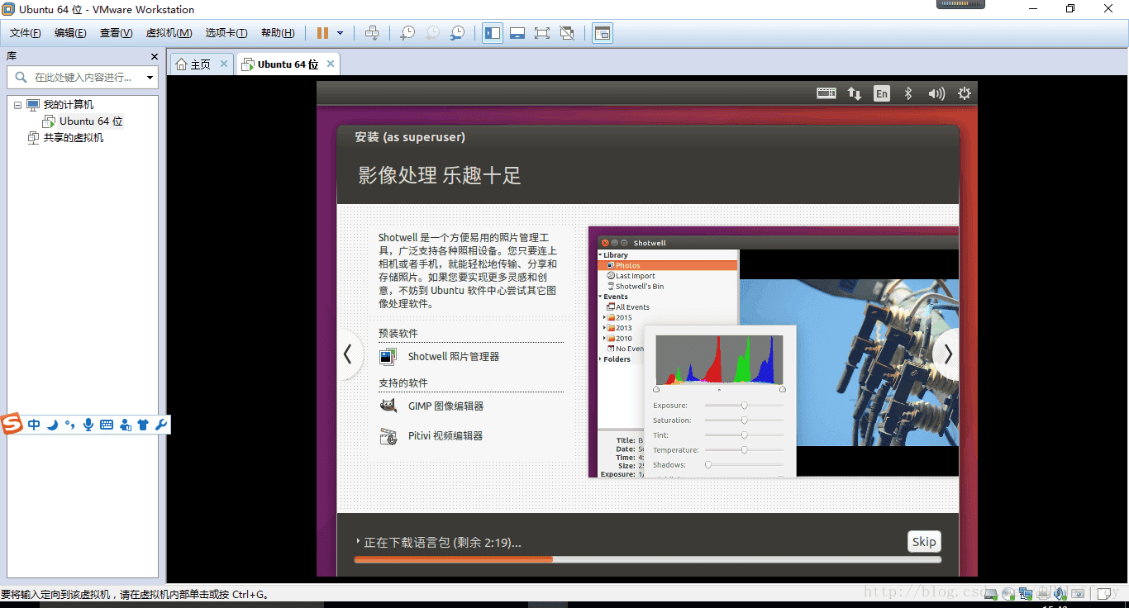Click the printer status icon
The height and width of the screenshot is (608, 1129).
click(1043, 593)
